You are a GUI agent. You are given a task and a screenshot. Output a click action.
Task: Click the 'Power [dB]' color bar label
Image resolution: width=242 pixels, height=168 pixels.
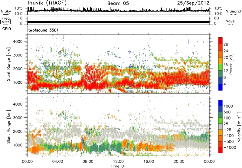click(231, 64)
